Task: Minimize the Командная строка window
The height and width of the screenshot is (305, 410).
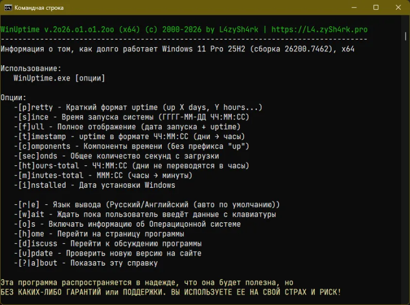Action: tap(352, 8)
